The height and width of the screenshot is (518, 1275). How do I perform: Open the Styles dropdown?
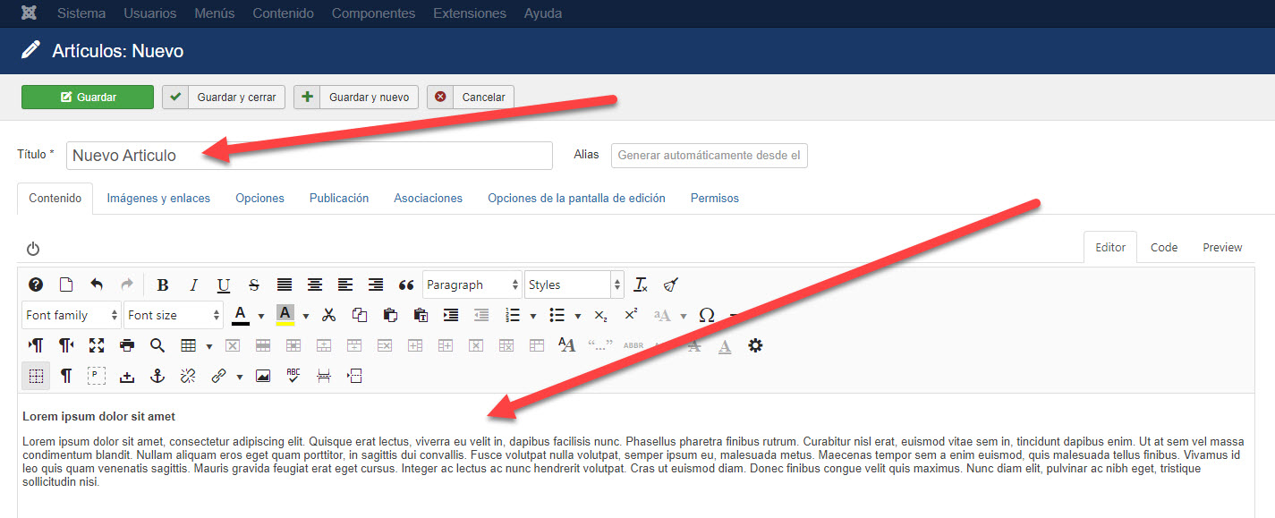coord(574,284)
